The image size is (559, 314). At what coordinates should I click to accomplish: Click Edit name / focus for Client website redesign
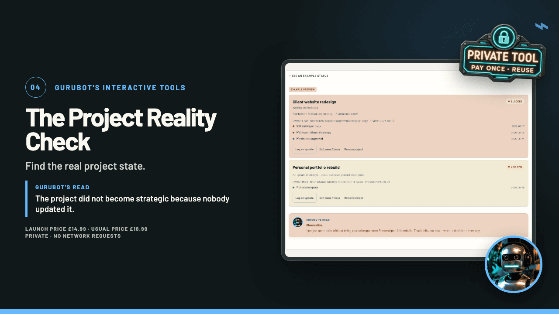(x=330, y=149)
